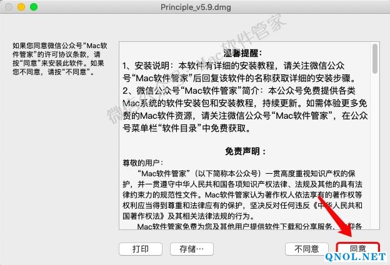This screenshot has height=265, width=390.
Task: Click the red arrow annotation
Action: click(336, 216)
